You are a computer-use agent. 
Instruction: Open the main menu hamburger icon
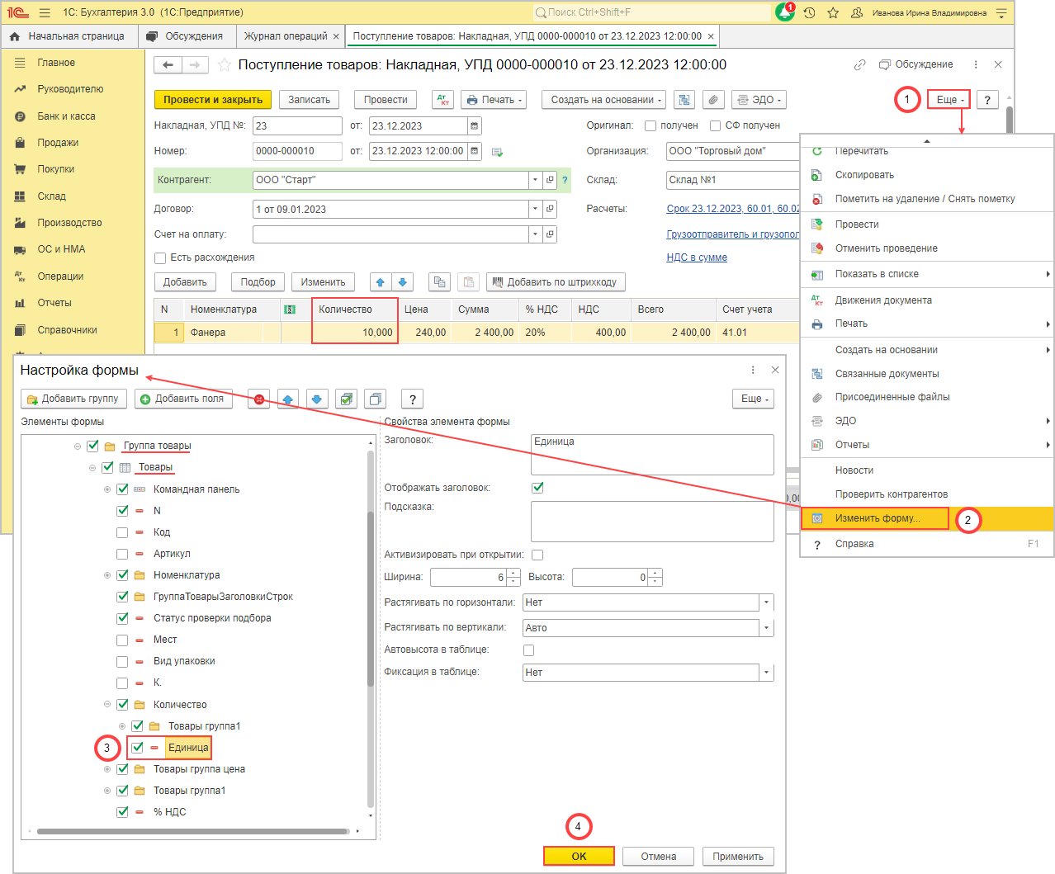[45, 12]
